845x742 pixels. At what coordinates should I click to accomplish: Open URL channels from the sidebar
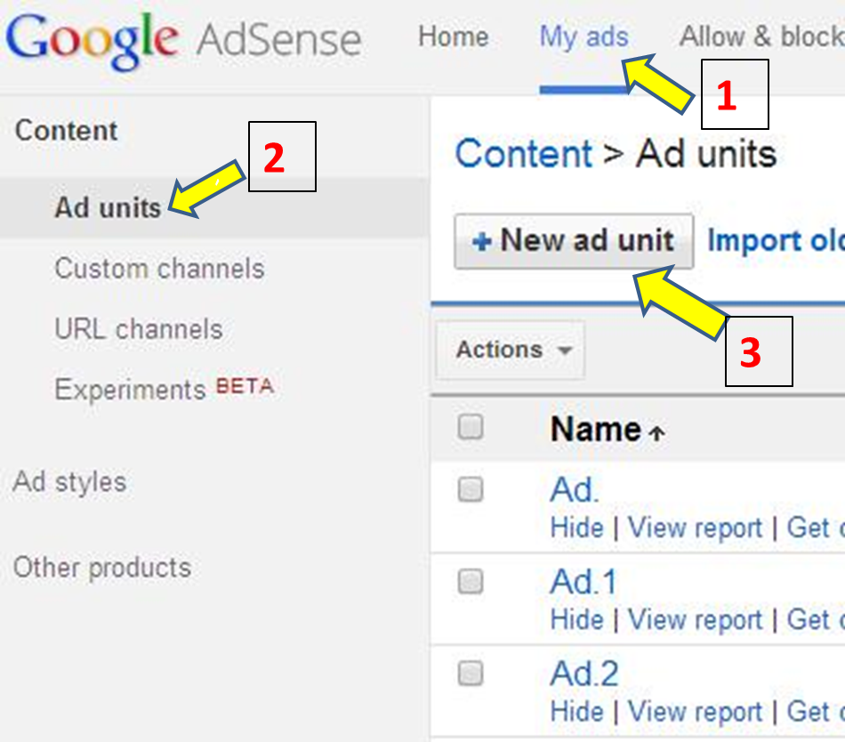[x=139, y=329]
